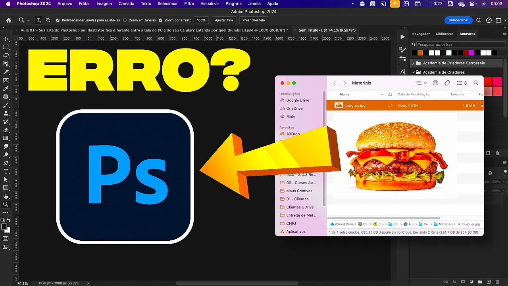Viewport: 508px width, 286px height.
Task: Click the search magnifier in Finder window
Action: (476, 83)
